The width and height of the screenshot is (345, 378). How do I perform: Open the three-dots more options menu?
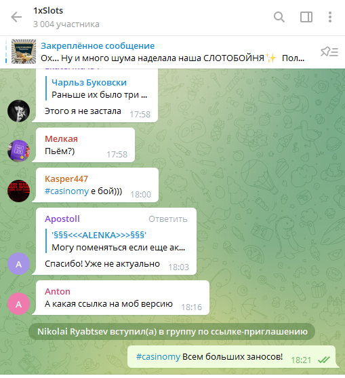(330, 17)
